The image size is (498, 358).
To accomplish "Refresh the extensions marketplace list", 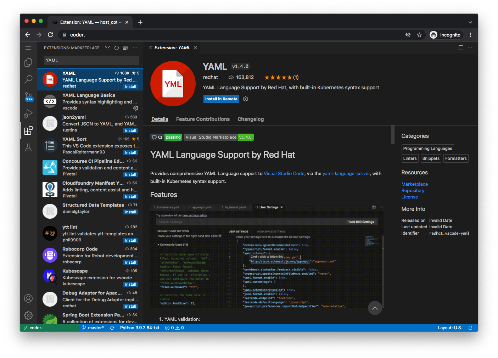I will click(x=117, y=48).
